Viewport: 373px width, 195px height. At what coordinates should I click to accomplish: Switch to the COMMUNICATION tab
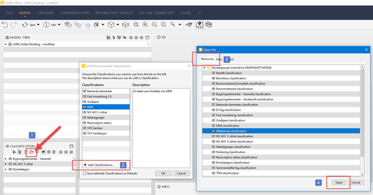tap(74, 13)
